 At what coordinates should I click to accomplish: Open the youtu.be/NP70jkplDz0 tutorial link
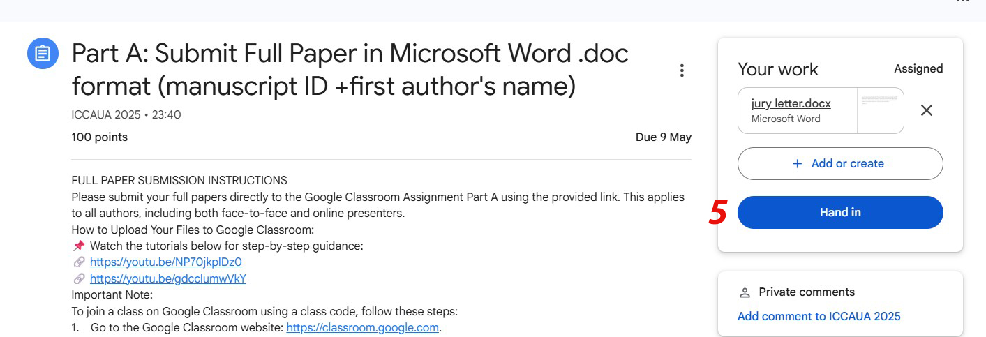[165, 262]
